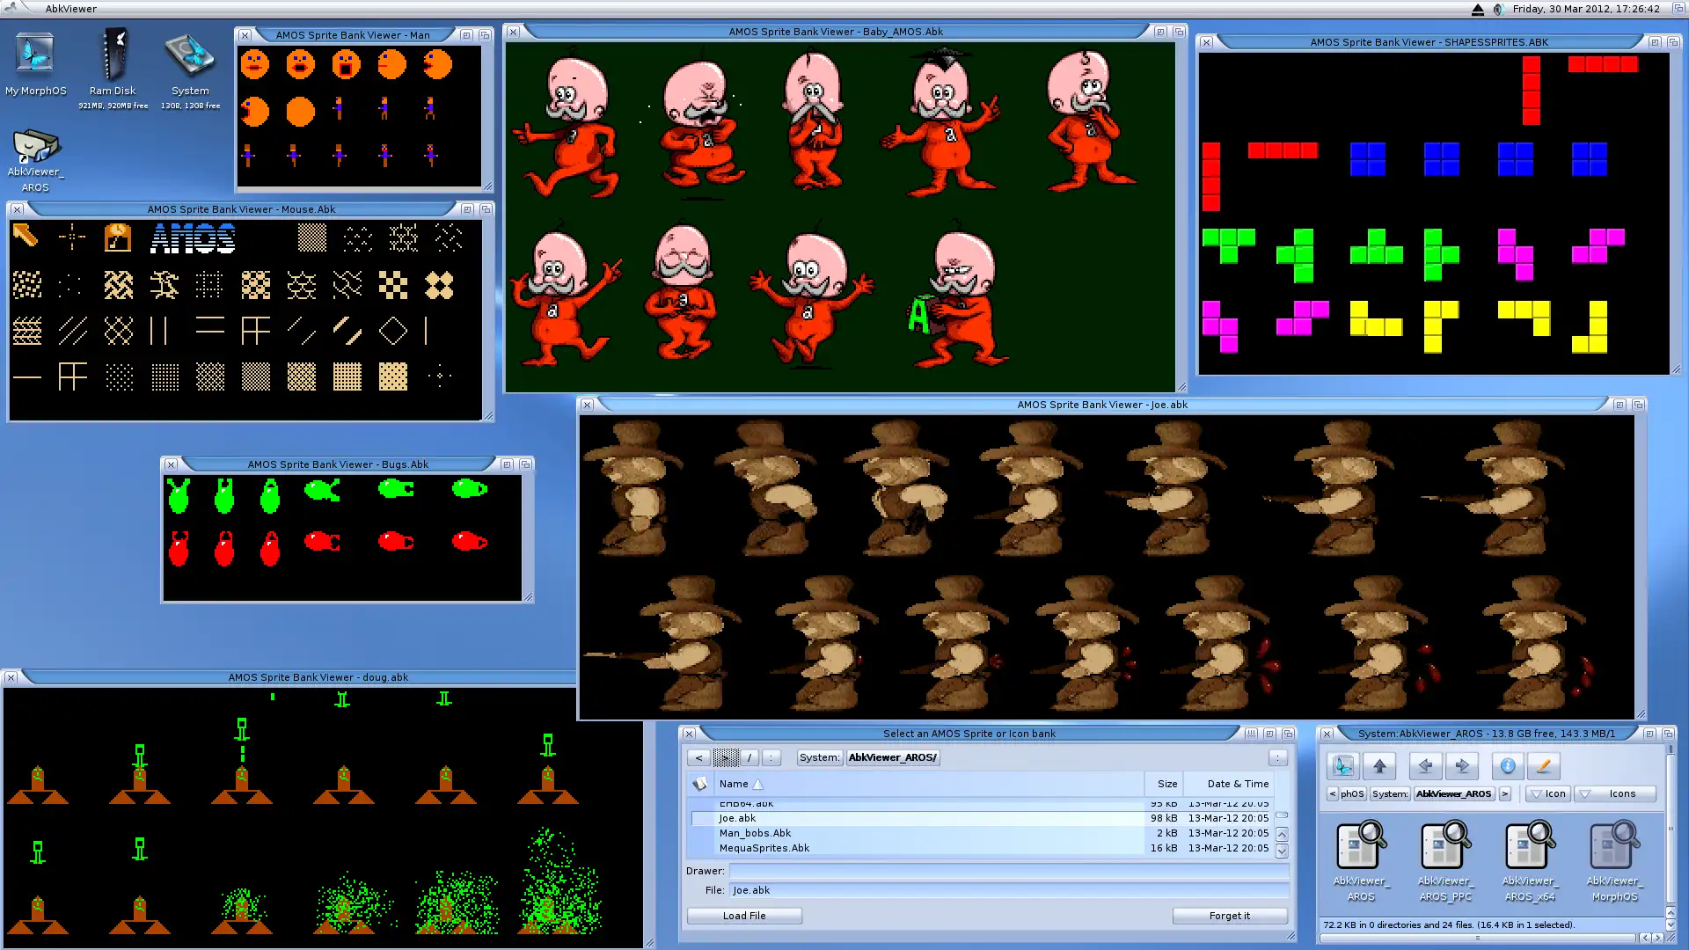Select the AbkViewer_AROS desktop icon

click(35, 160)
